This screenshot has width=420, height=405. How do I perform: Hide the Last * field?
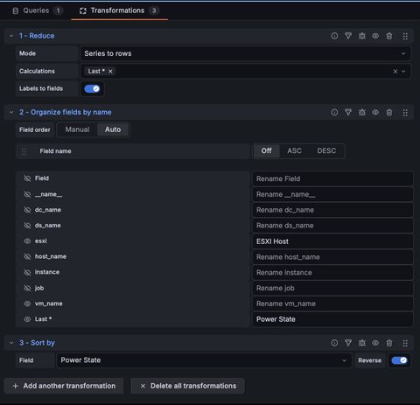[27, 319]
